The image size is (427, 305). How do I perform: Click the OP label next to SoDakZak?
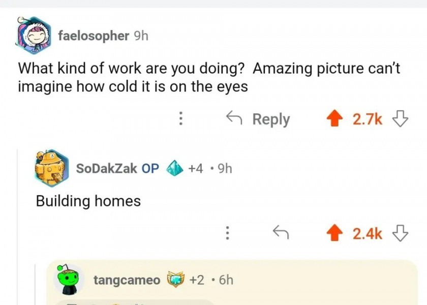click(x=150, y=168)
